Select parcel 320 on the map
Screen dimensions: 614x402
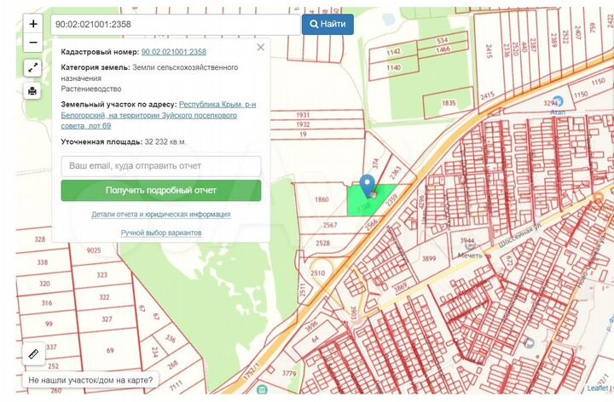point(44,284)
